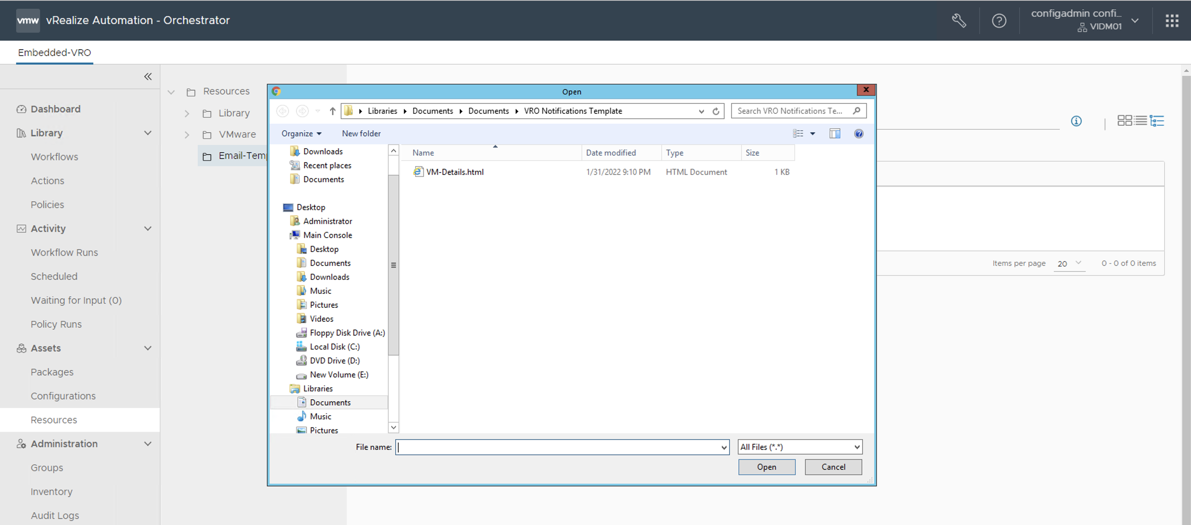Click the File name input field
Image resolution: width=1191 pixels, height=525 pixels.
click(x=558, y=447)
